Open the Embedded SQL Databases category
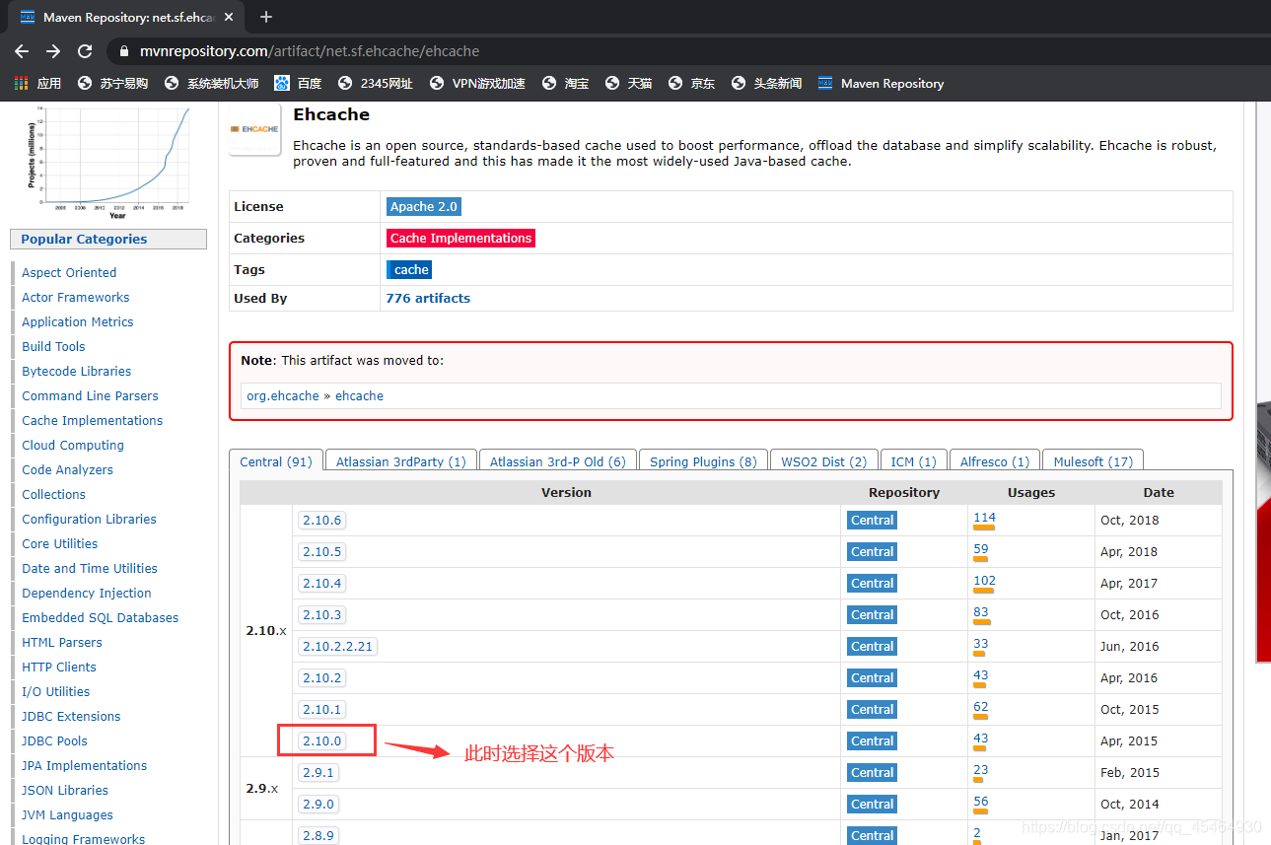This screenshot has height=845, width=1271. pyautogui.click(x=101, y=617)
